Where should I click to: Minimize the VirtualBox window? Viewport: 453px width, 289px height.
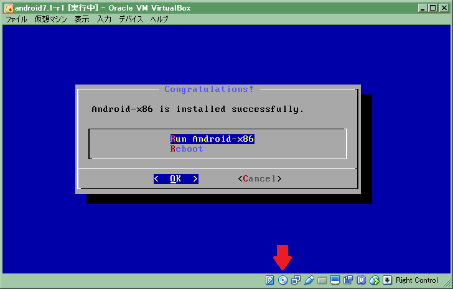point(423,8)
